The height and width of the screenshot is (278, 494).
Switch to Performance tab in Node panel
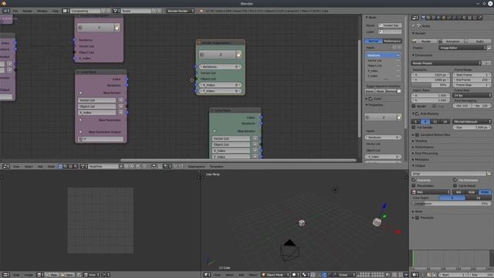point(392,41)
